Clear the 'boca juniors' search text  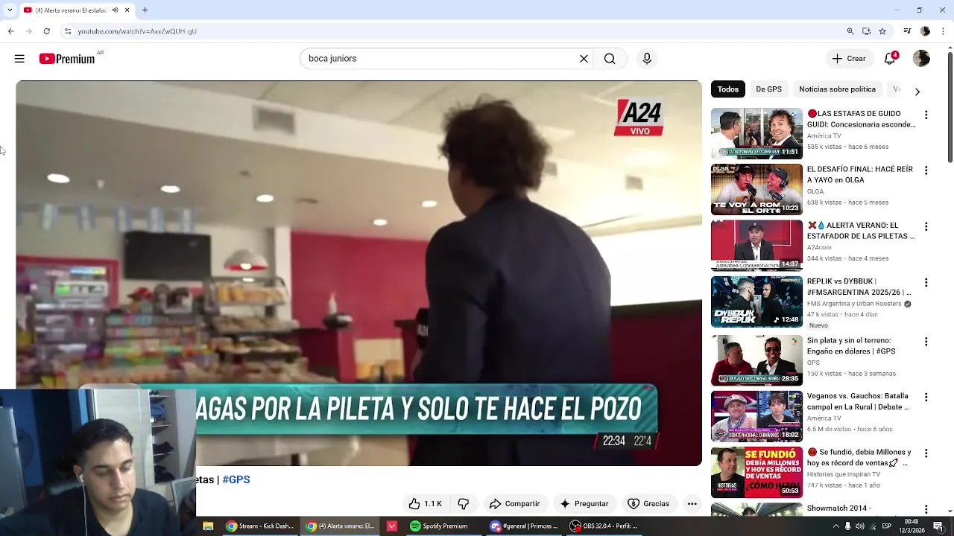584,59
